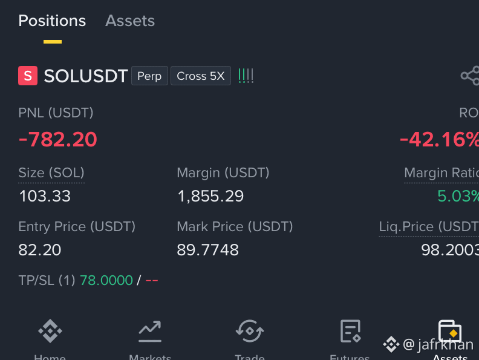This screenshot has width=479, height=360.
Task: Tap the 1,855.29 margin value
Action: click(x=210, y=196)
